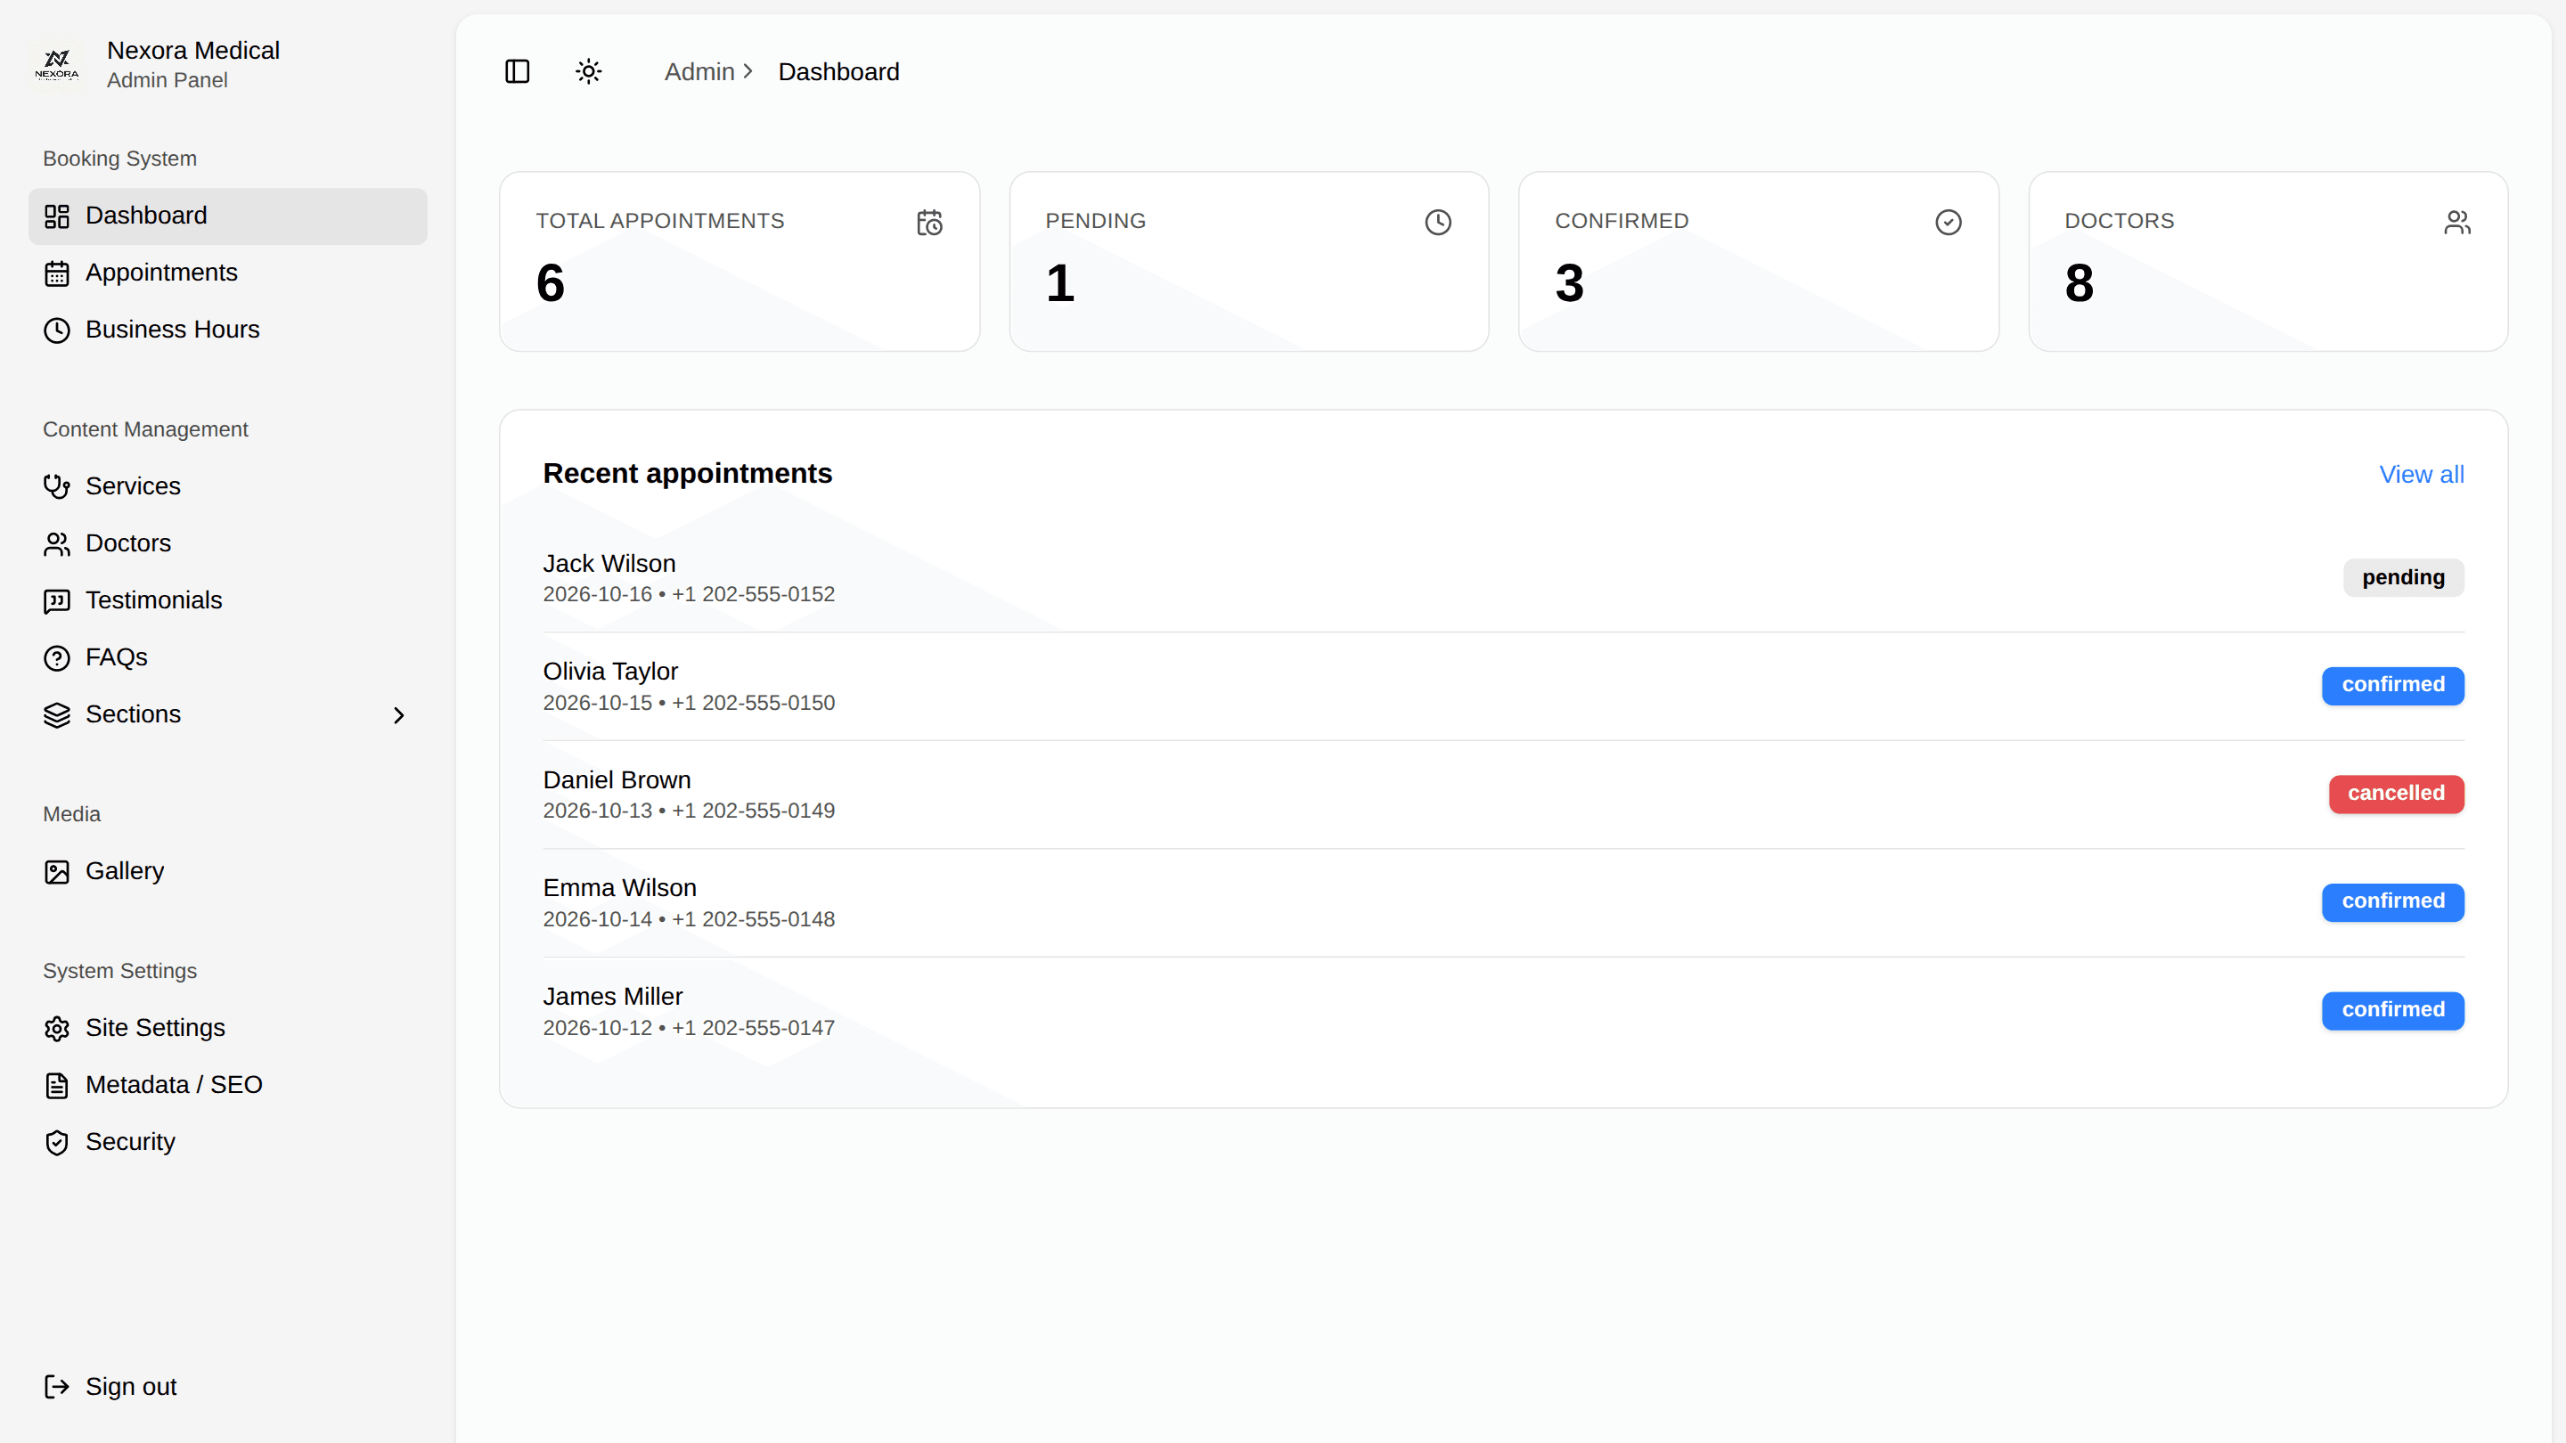
Task: Click the View all link
Action: tap(2422, 475)
